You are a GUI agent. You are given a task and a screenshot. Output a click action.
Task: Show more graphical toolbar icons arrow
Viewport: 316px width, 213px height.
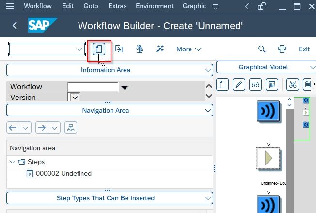pos(314,84)
